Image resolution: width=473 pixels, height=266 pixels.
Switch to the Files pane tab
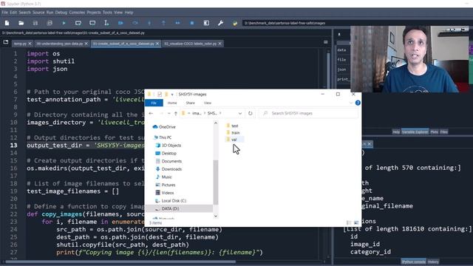point(443,132)
